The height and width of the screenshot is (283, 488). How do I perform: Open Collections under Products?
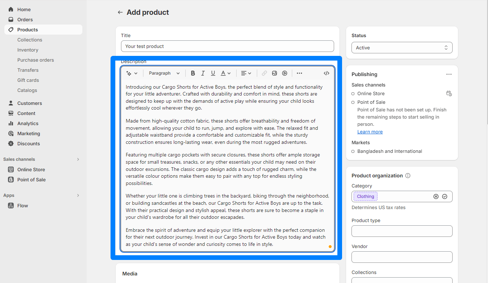30,40
